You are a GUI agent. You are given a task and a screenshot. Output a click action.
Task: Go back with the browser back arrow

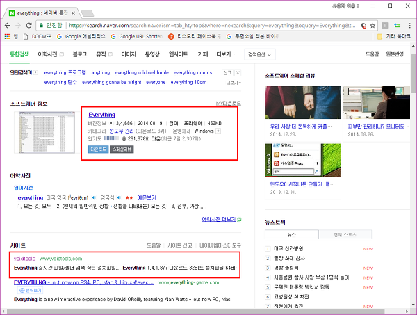point(8,26)
